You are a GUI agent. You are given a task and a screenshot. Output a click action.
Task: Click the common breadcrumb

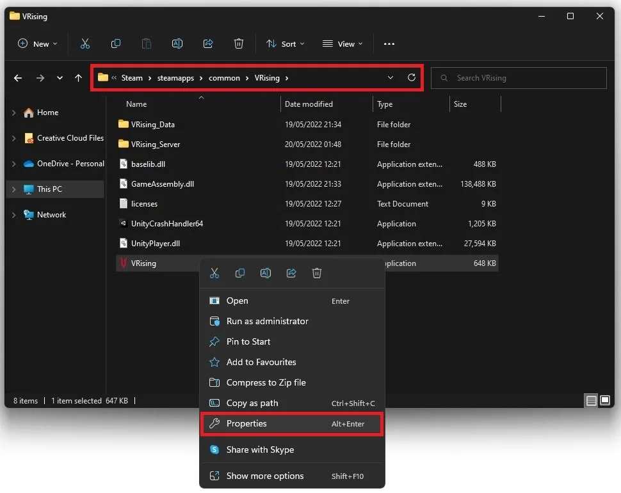[x=224, y=78]
